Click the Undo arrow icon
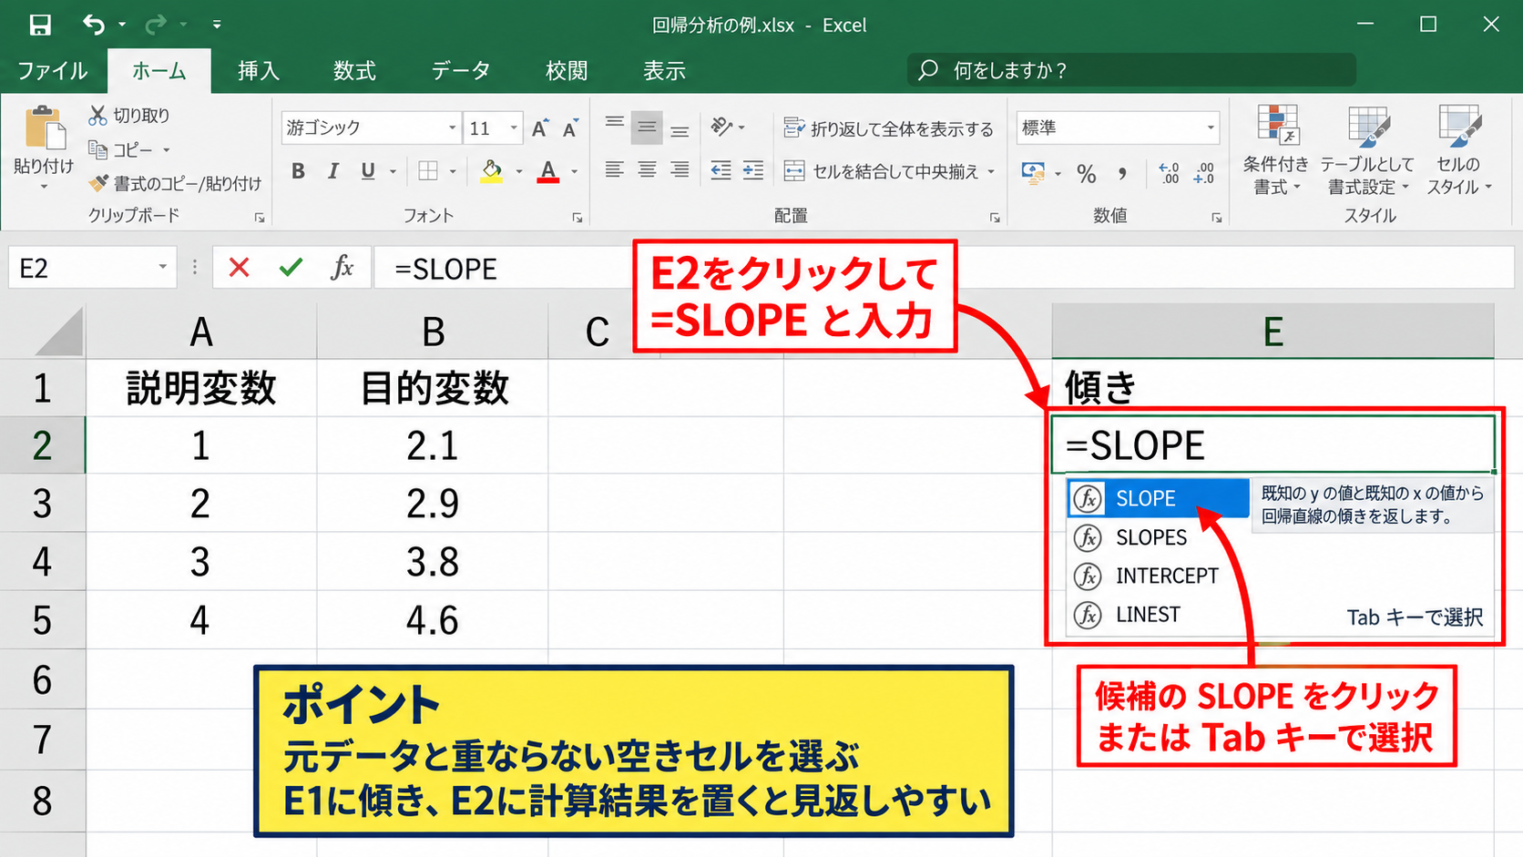The image size is (1523, 857). 93,25
